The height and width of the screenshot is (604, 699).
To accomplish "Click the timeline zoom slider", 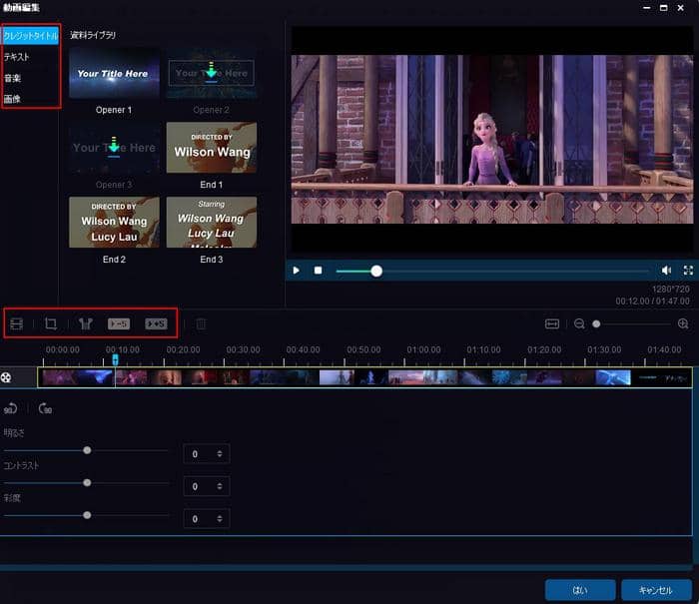I will click(631, 324).
